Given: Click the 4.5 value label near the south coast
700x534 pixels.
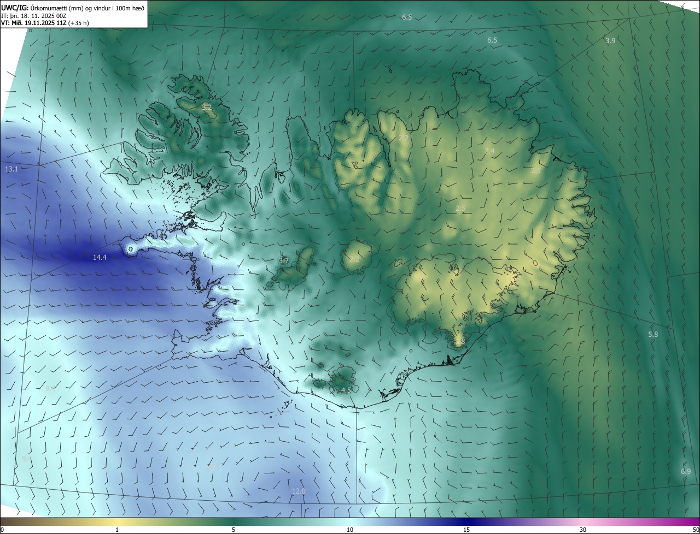Looking at the screenshot, I should pos(346,390).
